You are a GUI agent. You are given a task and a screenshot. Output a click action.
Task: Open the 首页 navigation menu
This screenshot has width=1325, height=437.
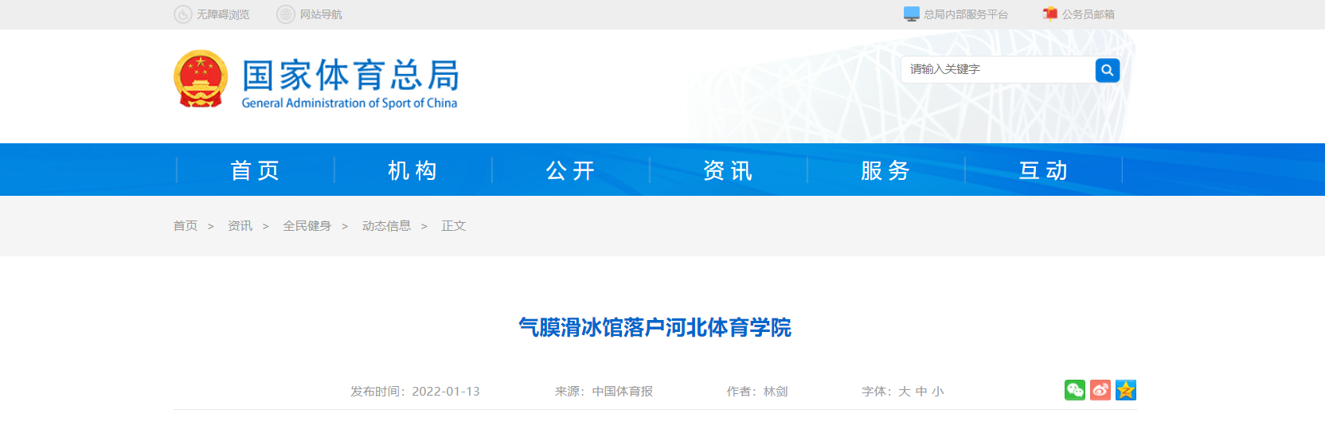pos(256,170)
